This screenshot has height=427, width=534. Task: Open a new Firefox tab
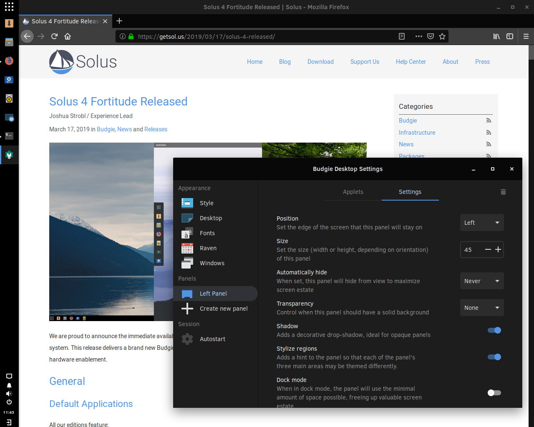click(x=119, y=21)
